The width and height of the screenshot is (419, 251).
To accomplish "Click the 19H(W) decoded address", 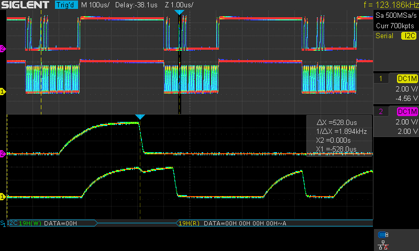I will click(x=30, y=223).
